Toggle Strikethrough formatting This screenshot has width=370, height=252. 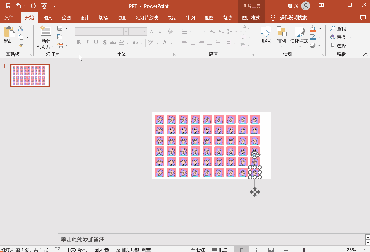pos(113,43)
